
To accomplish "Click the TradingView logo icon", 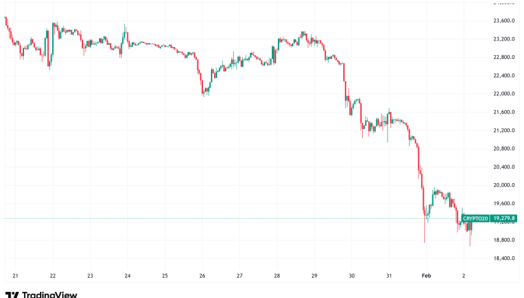I will pos(11,295).
